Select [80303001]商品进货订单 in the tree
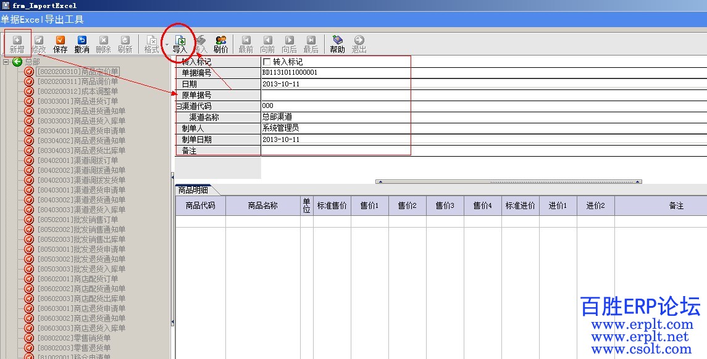707x359 pixels. [77, 101]
